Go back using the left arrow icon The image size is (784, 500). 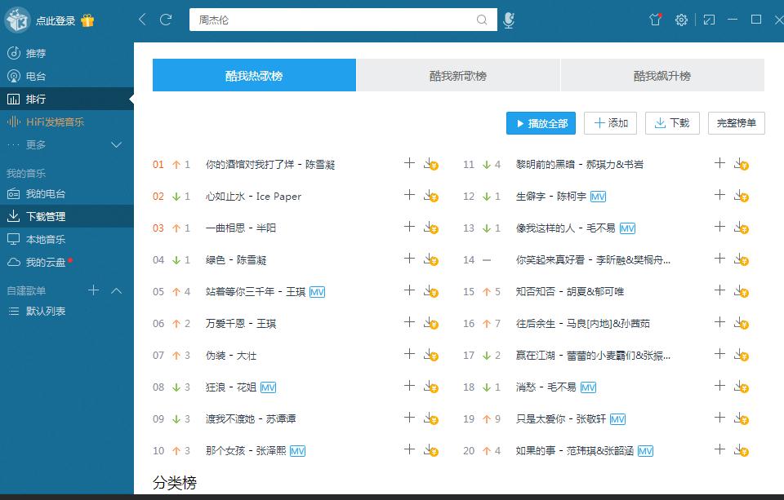point(143,20)
